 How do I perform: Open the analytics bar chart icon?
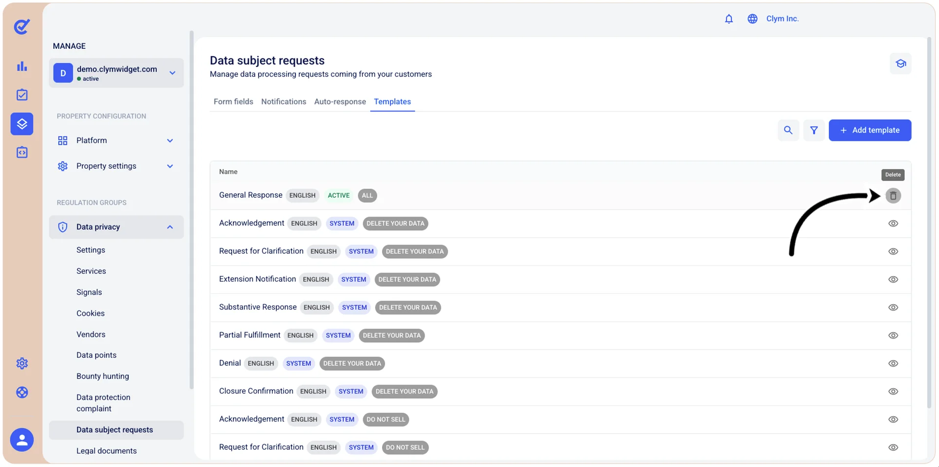(22, 66)
